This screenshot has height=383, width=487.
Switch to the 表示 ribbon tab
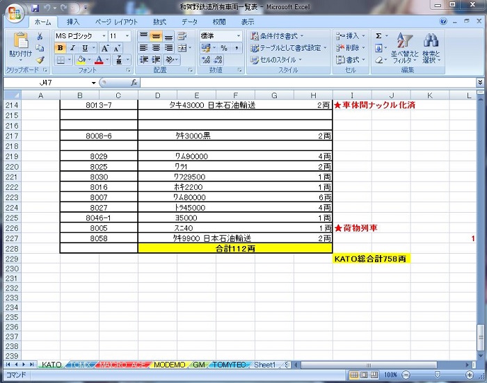[x=248, y=22]
